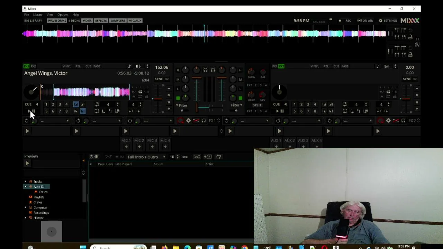443x249 pixels.
Task: Toggle the MIC/AUX section
Action: click(135, 21)
